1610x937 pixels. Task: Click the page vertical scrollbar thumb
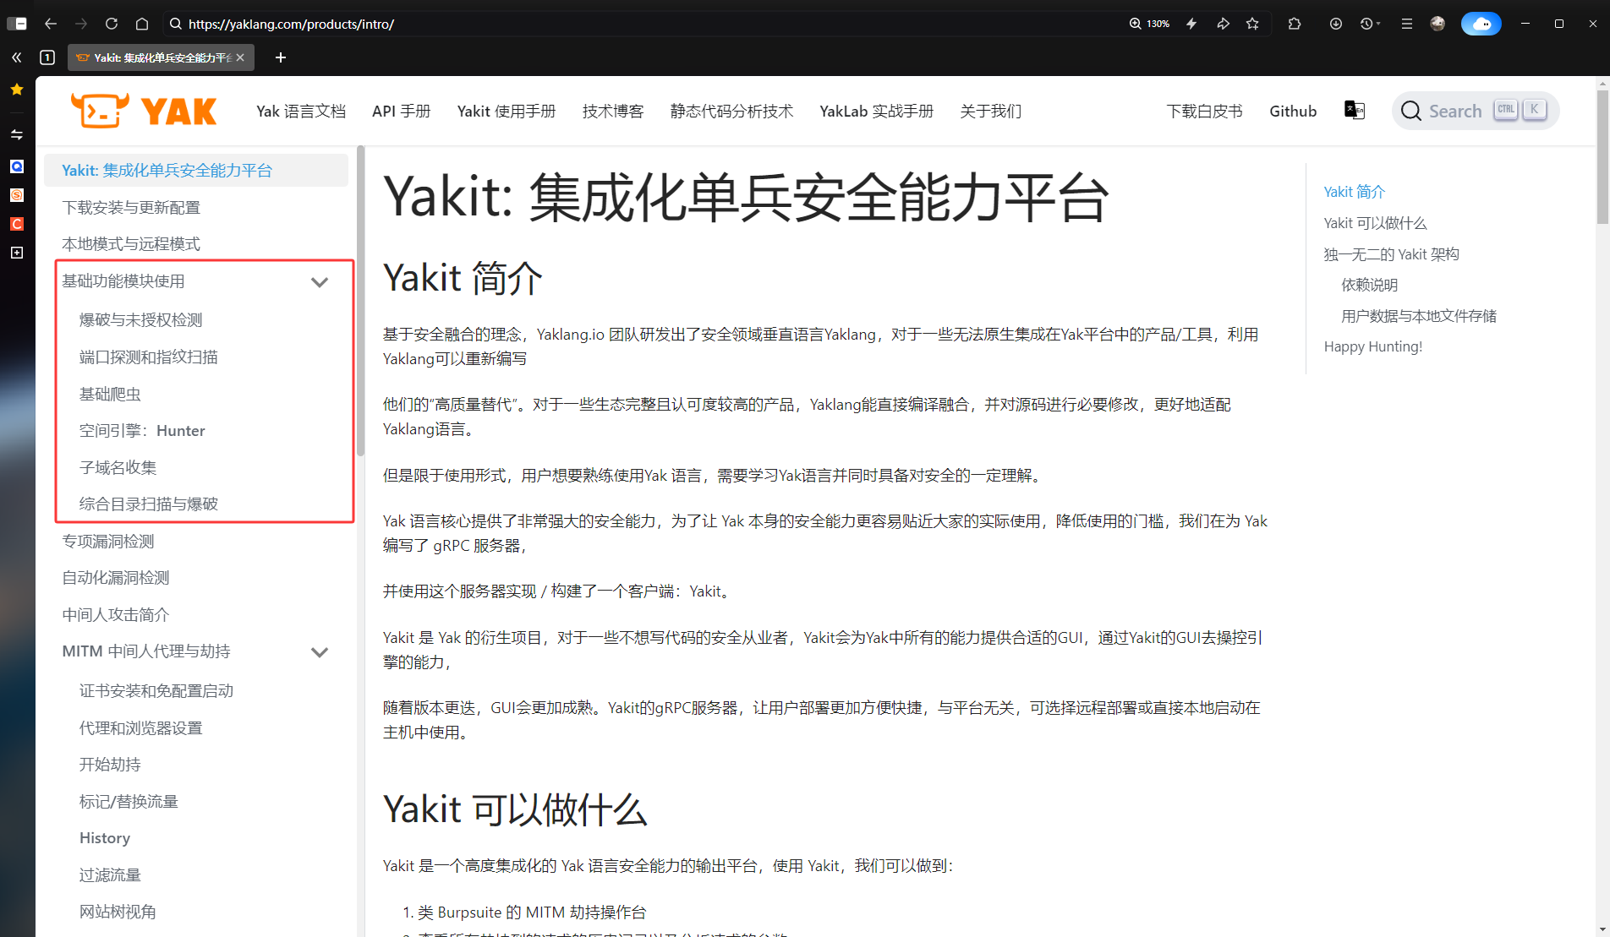[1602, 156]
